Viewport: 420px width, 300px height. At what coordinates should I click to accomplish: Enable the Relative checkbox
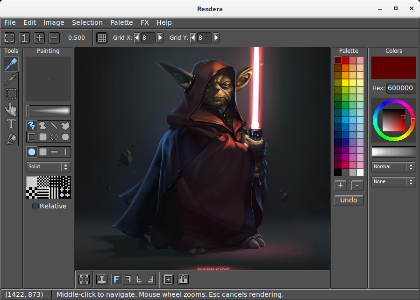coord(36,206)
